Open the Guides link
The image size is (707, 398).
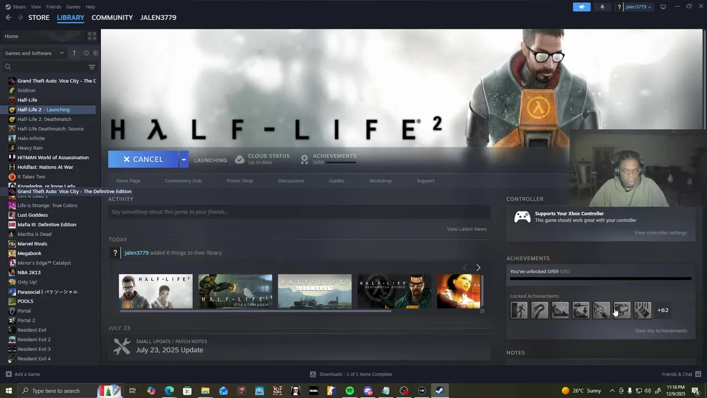336,181
